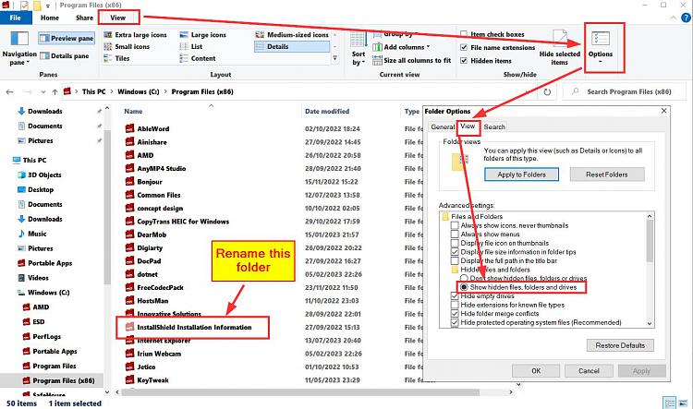Choose Medium-sized icons layout

(x=292, y=35)
